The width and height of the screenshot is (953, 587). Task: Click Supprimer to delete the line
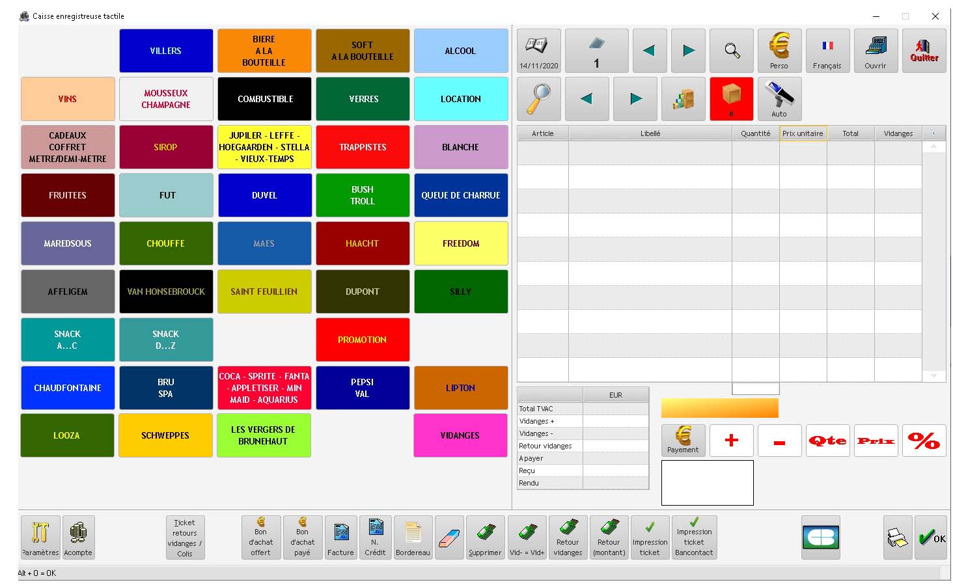[x=485, y=538]
